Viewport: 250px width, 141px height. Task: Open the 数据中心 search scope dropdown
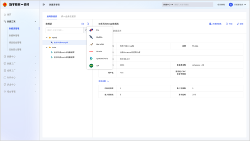(x=168, y=5)
